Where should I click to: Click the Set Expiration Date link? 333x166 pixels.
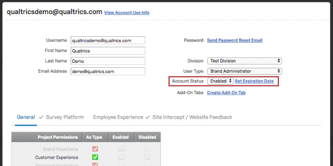click(x=254, y=81)
